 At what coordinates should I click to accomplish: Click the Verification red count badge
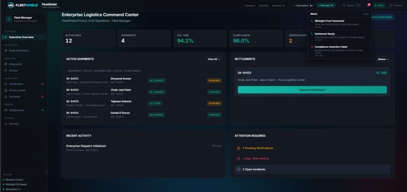[x=42, y=84]
